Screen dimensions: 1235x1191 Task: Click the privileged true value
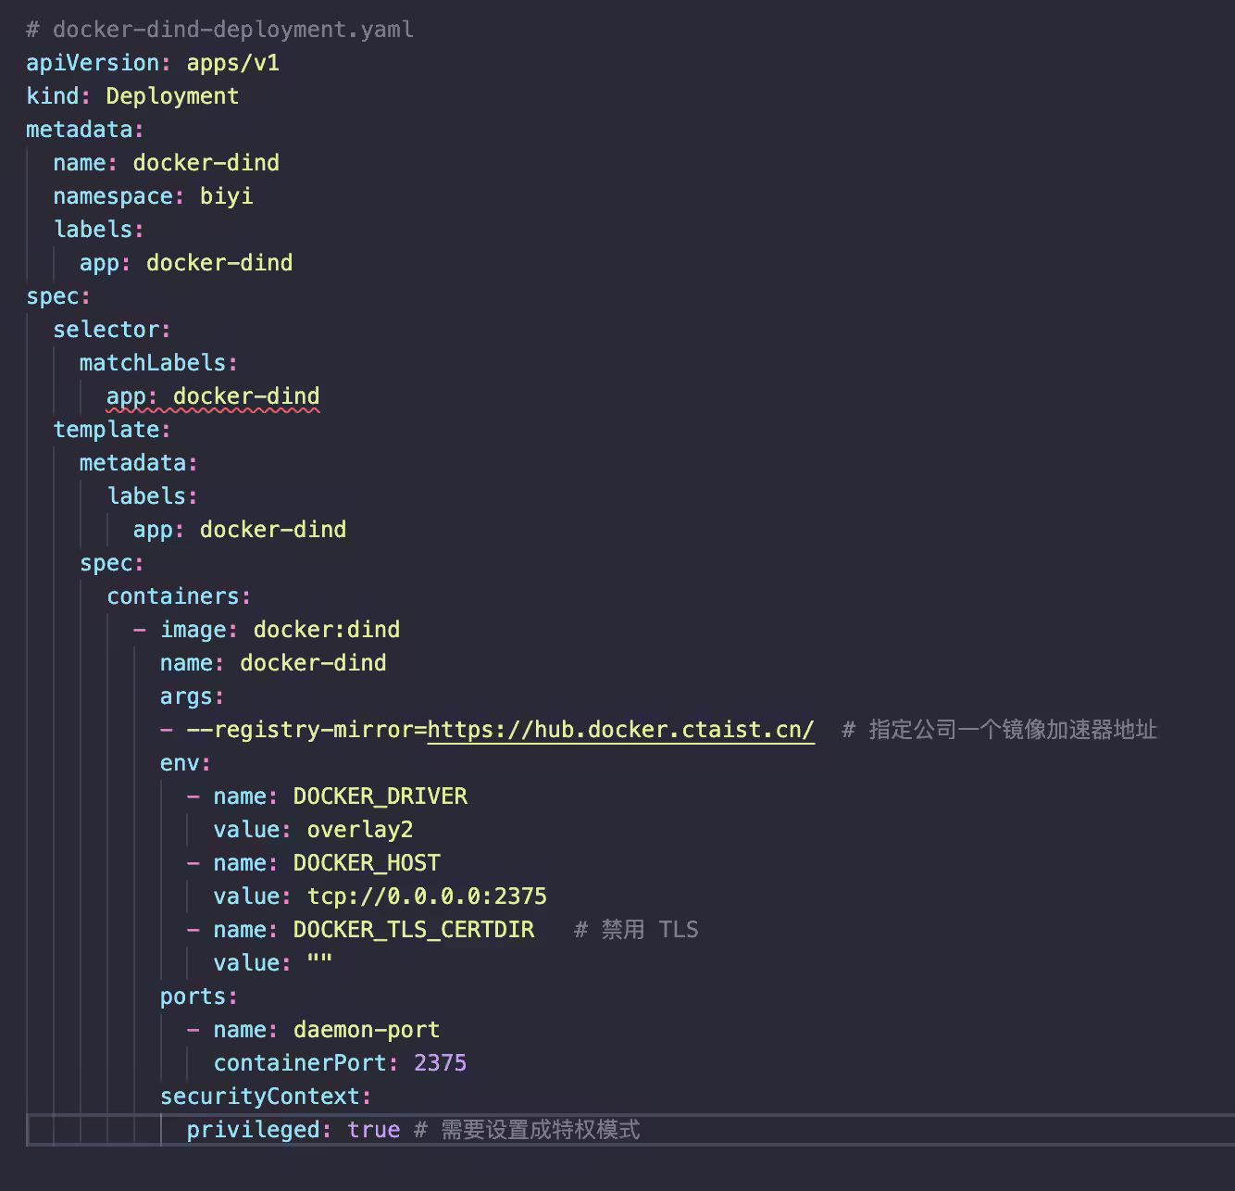coord(373,1130)
